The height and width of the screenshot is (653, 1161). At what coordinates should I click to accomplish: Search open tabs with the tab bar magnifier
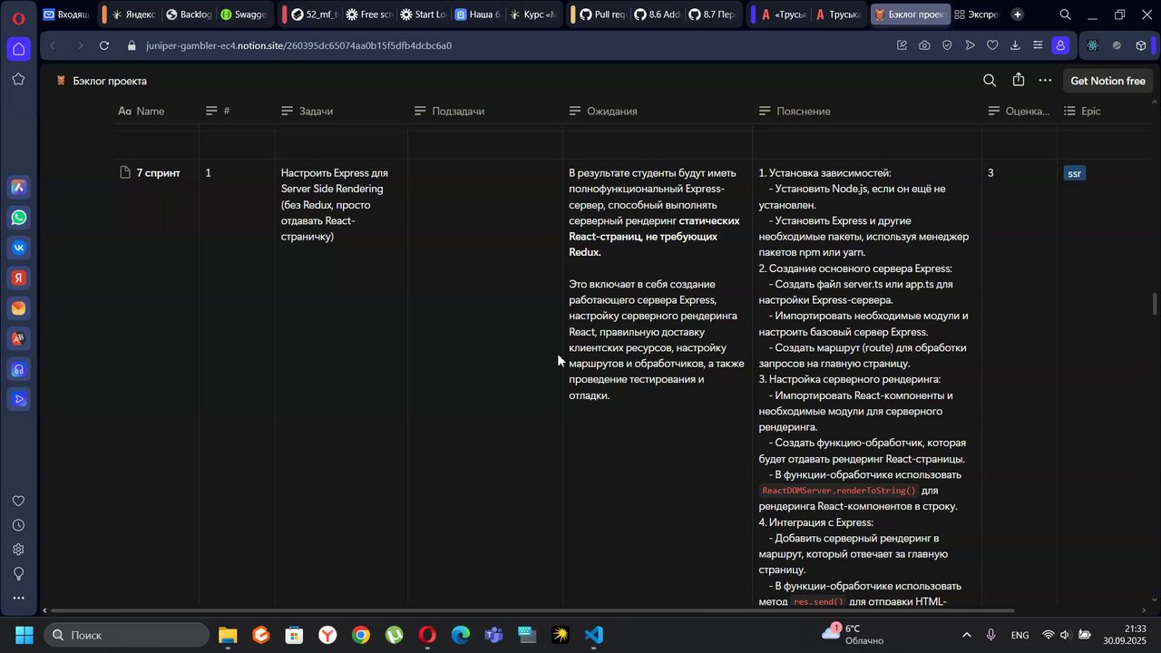point(1065,15)
